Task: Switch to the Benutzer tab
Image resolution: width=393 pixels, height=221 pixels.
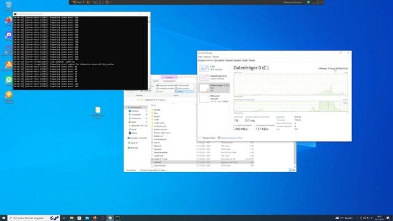Action: [238, 60]
